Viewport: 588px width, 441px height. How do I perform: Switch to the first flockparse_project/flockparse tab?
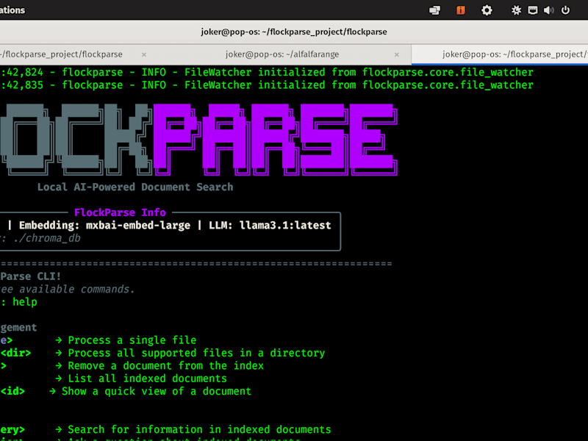click(62, 54)
